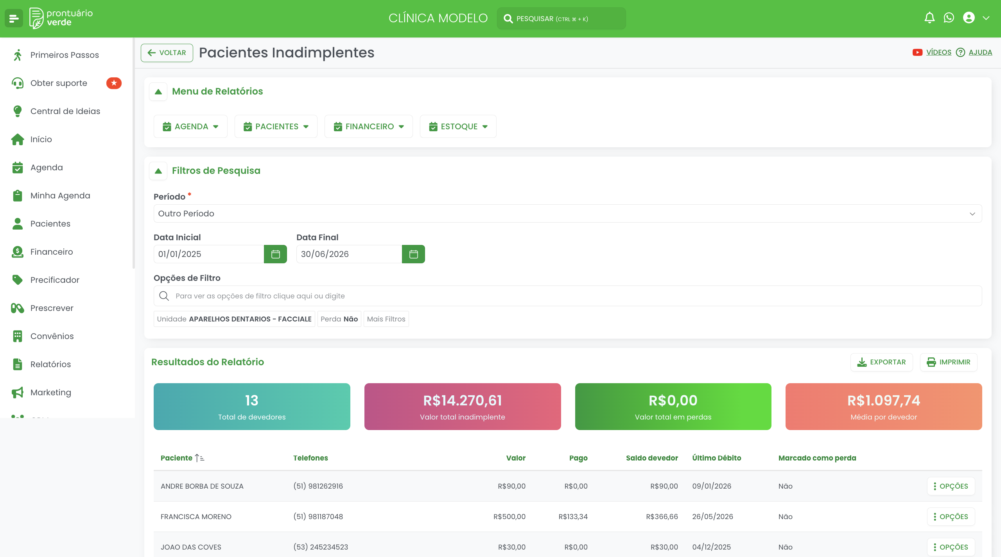Open the WhatsApp icon in header
This screenshot has width=1001, height=557.
pos(949,18)
